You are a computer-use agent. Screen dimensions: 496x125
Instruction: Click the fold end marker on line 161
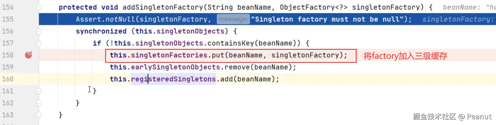click(x=39, y=91)
